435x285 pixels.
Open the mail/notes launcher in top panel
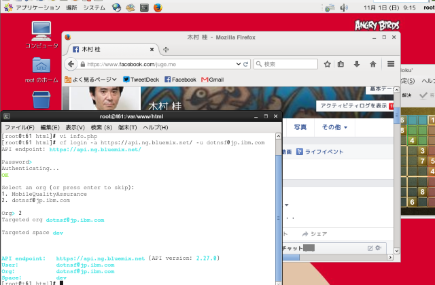point(130,7)
